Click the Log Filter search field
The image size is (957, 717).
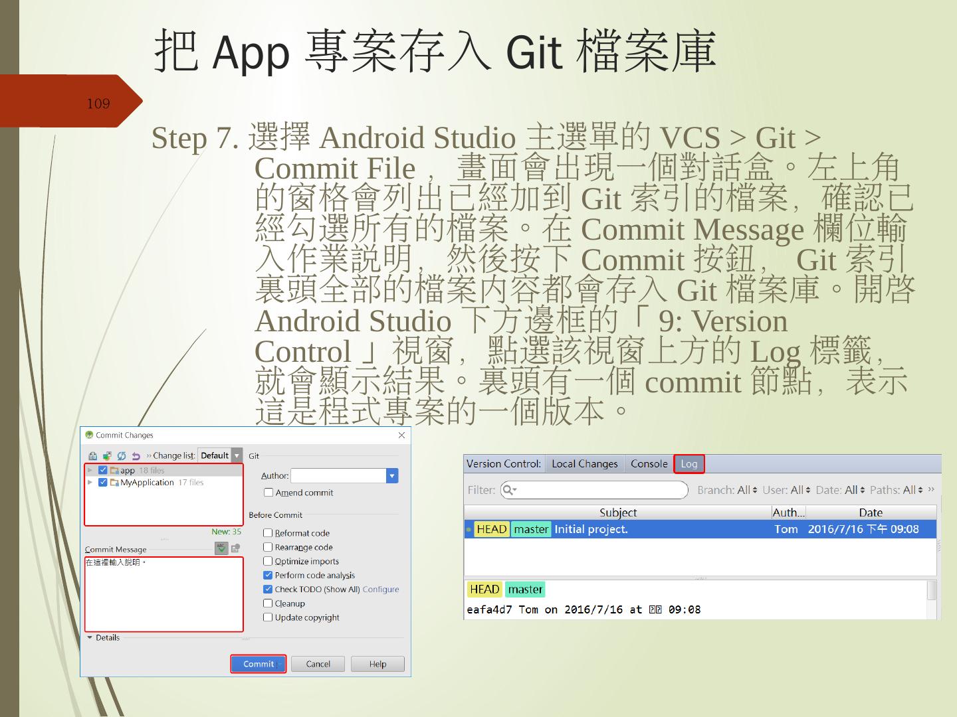click(594, 490)
